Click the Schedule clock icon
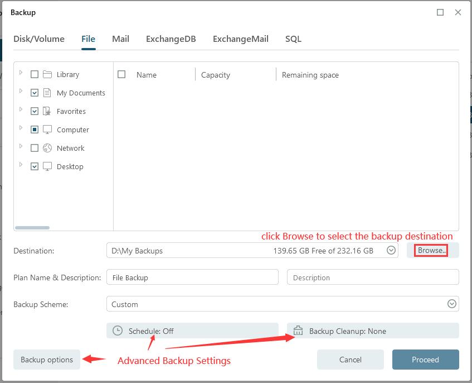The width and height of the screenshot is (472, 383). (x=118, y=331)
